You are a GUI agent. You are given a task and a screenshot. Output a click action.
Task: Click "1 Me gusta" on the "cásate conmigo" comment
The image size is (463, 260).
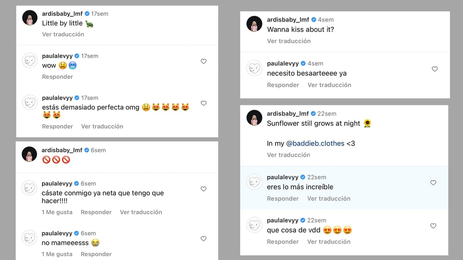pyautogui.click(x=57, y=212)
